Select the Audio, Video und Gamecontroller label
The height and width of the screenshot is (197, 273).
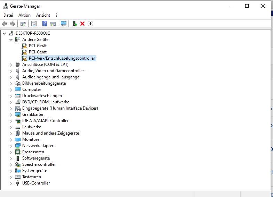[x=53, y=71]
